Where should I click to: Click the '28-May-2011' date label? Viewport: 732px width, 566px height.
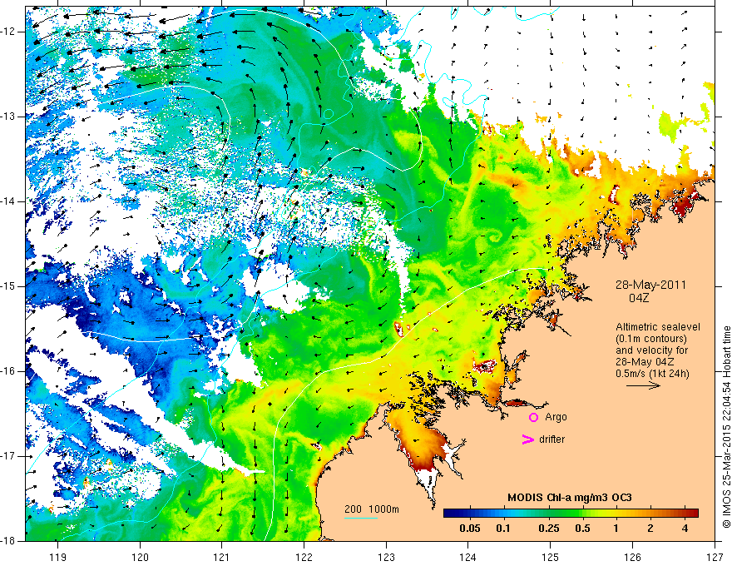650,285
